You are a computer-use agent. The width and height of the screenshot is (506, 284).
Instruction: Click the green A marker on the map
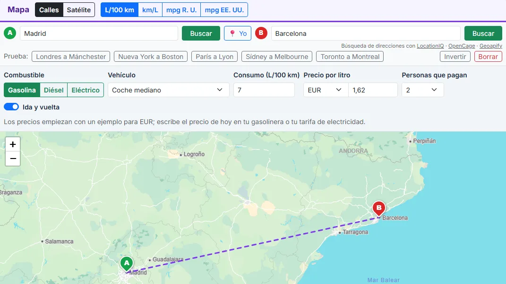(127, 264)
